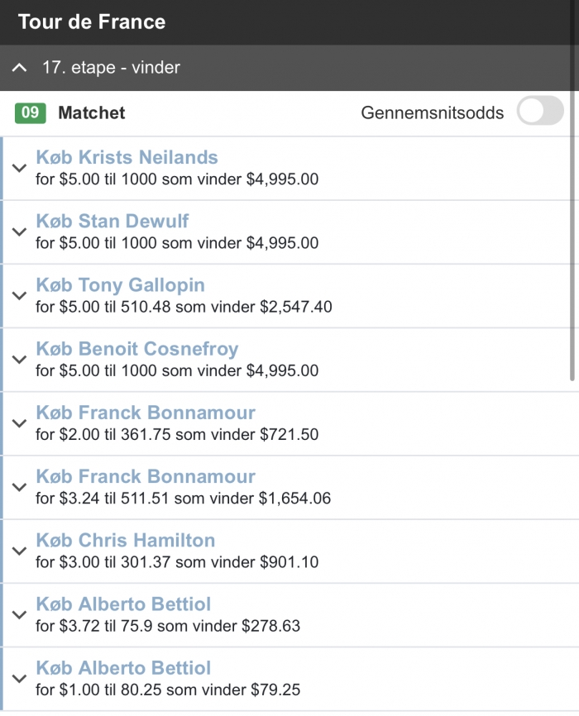The width and height of the screenshot is (579, 716).
Task: Select the Køb Tony Gallopin entry
Action: (x=121, y=285)
